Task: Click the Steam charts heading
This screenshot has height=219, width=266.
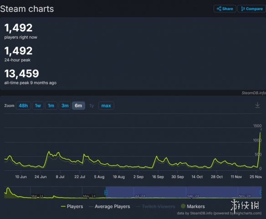Action: coord(27,9)
